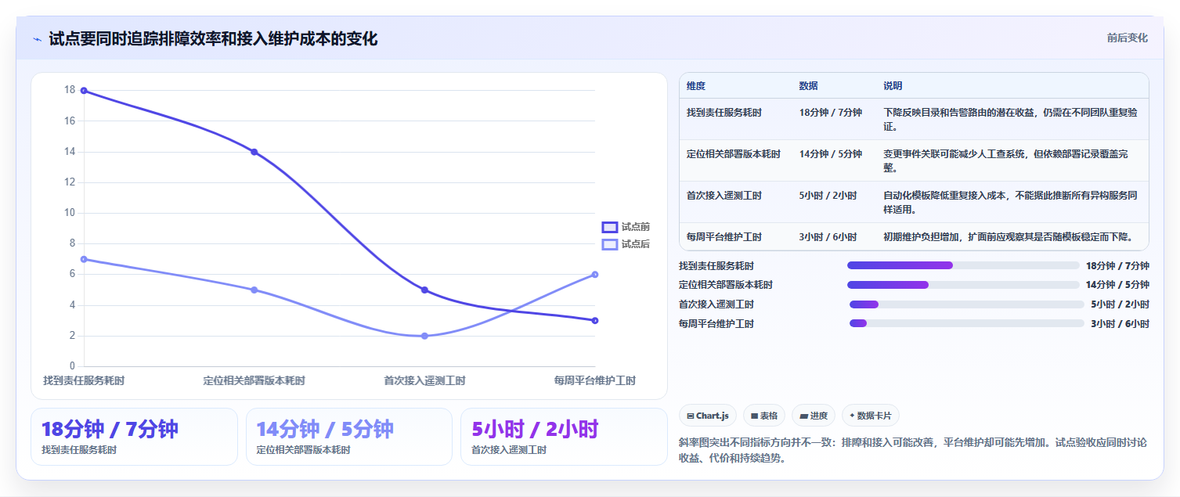Select the 试点后 point at 7 for 找到责任服务耗时
Screen dimensions: 1180x497
(x=84, y=259)
